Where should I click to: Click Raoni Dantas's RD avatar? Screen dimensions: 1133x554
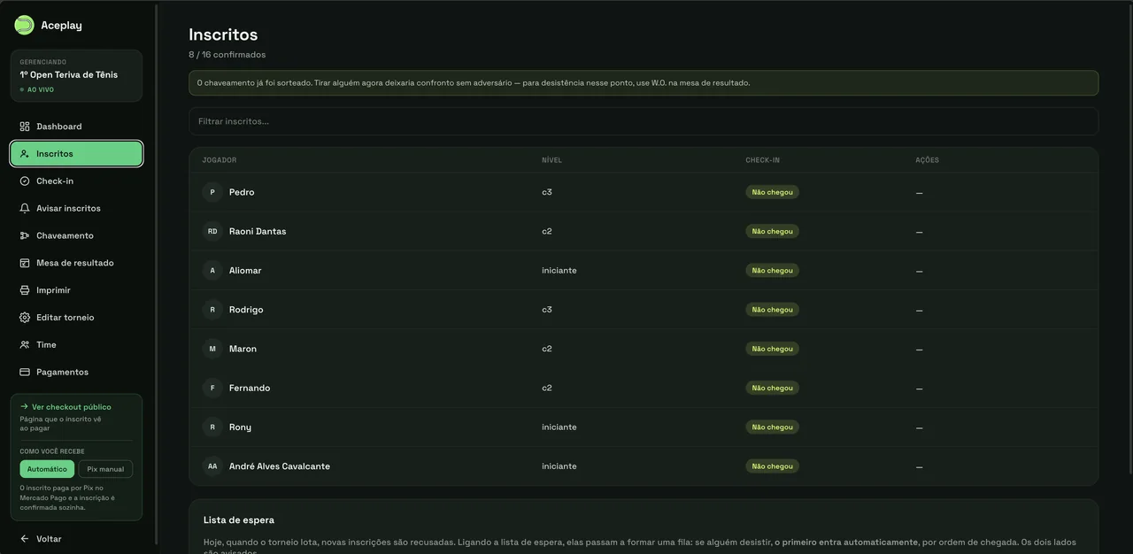(212, 231)
